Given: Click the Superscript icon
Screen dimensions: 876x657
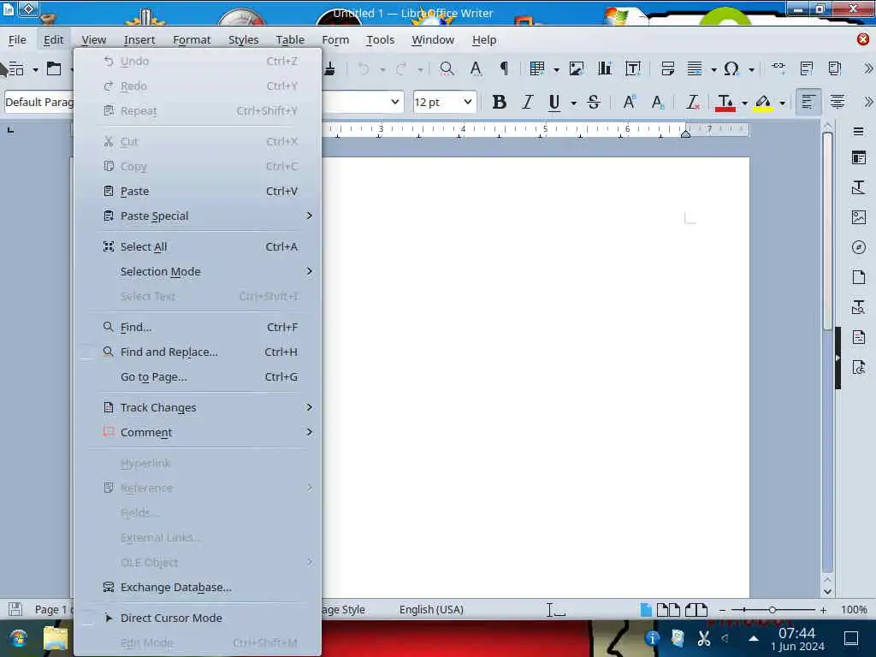Looking at the screenshot, I should (x=629, y=103).
